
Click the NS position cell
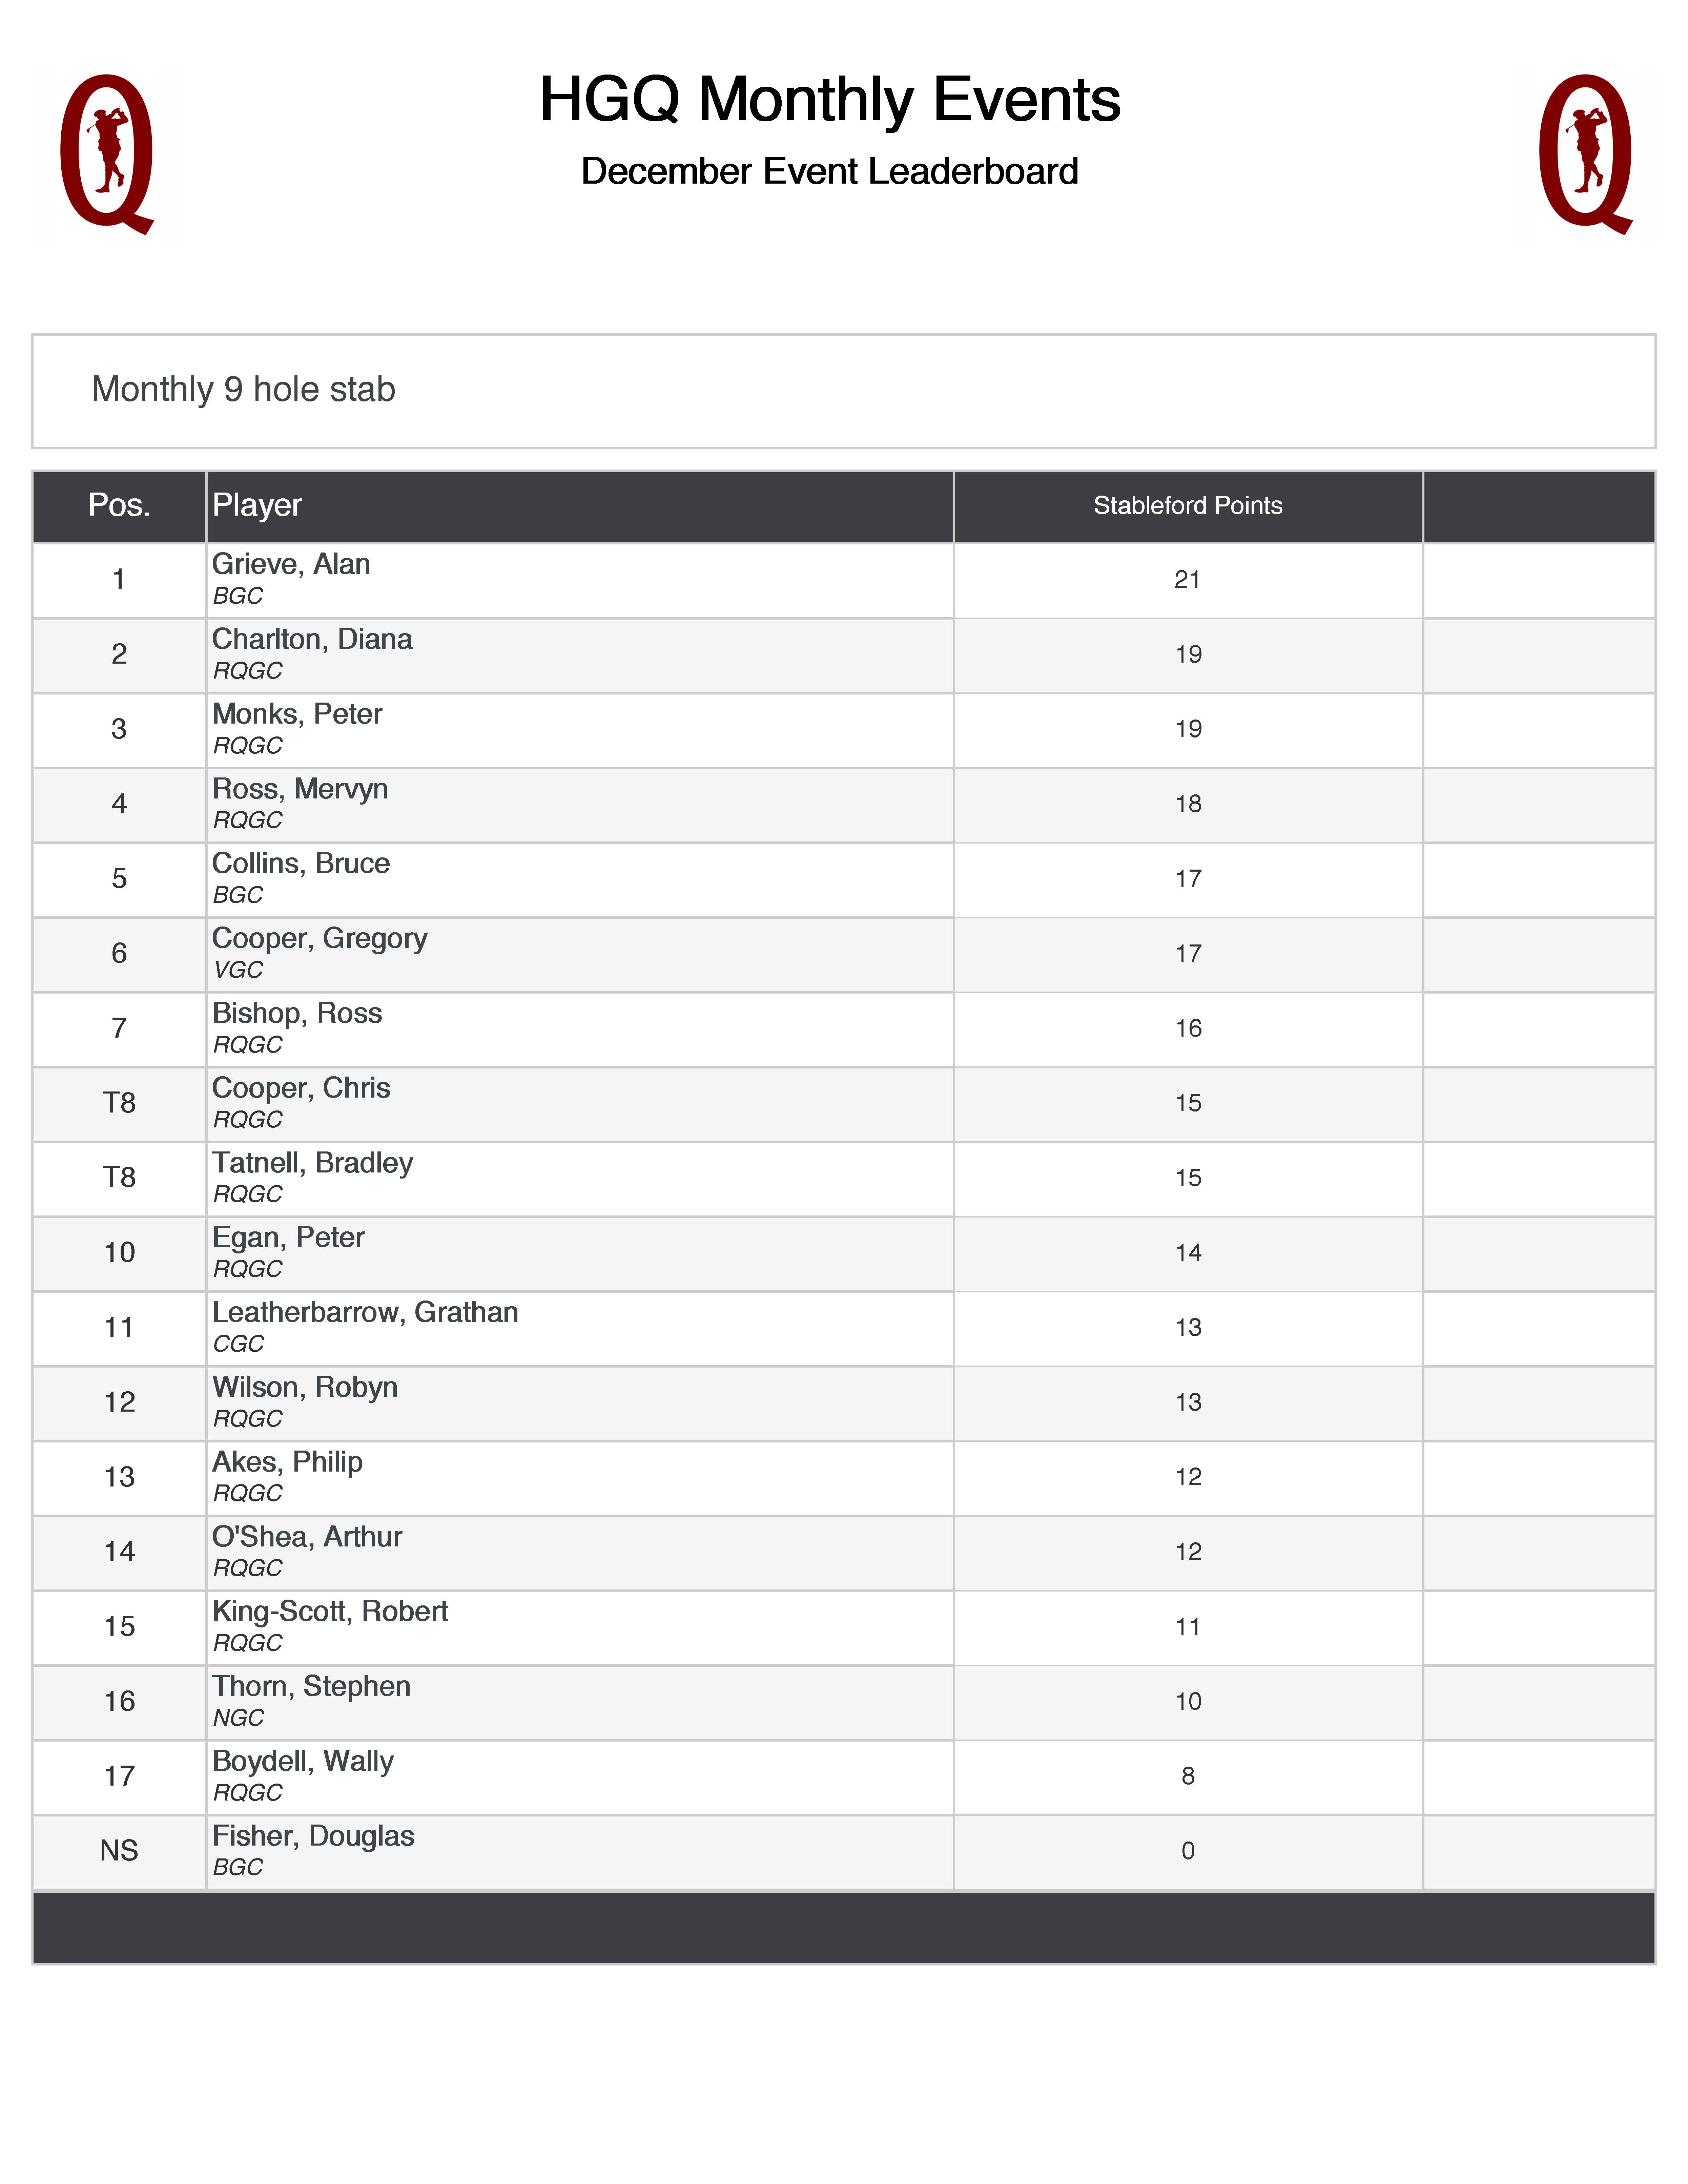119,1851
